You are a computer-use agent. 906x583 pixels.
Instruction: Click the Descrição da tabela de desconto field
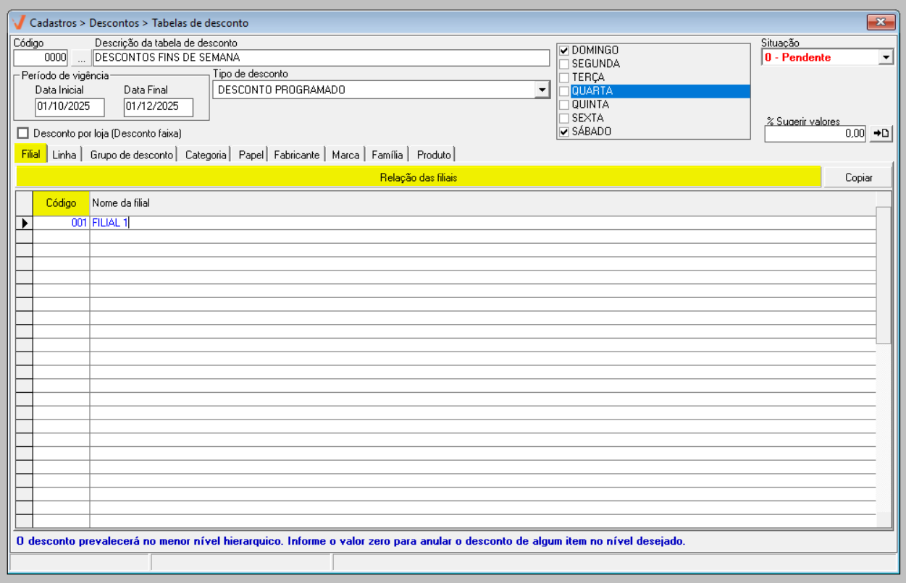[x=321, y=58]
